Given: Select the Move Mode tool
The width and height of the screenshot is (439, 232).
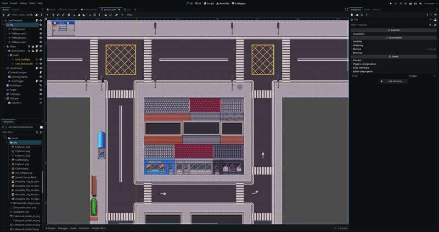Looking at the screenshot, I should tap(53, 15).
